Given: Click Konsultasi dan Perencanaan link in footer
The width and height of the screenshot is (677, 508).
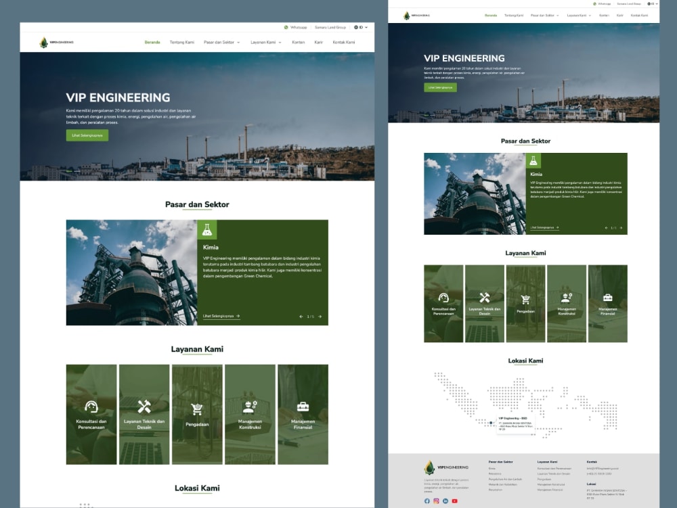Looking at the screenshot, I should [x=554, y=468].
